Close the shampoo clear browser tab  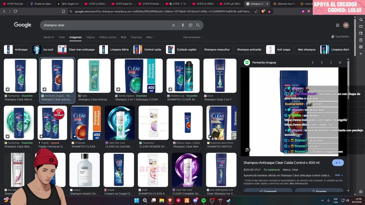click(x=267, y=4)
